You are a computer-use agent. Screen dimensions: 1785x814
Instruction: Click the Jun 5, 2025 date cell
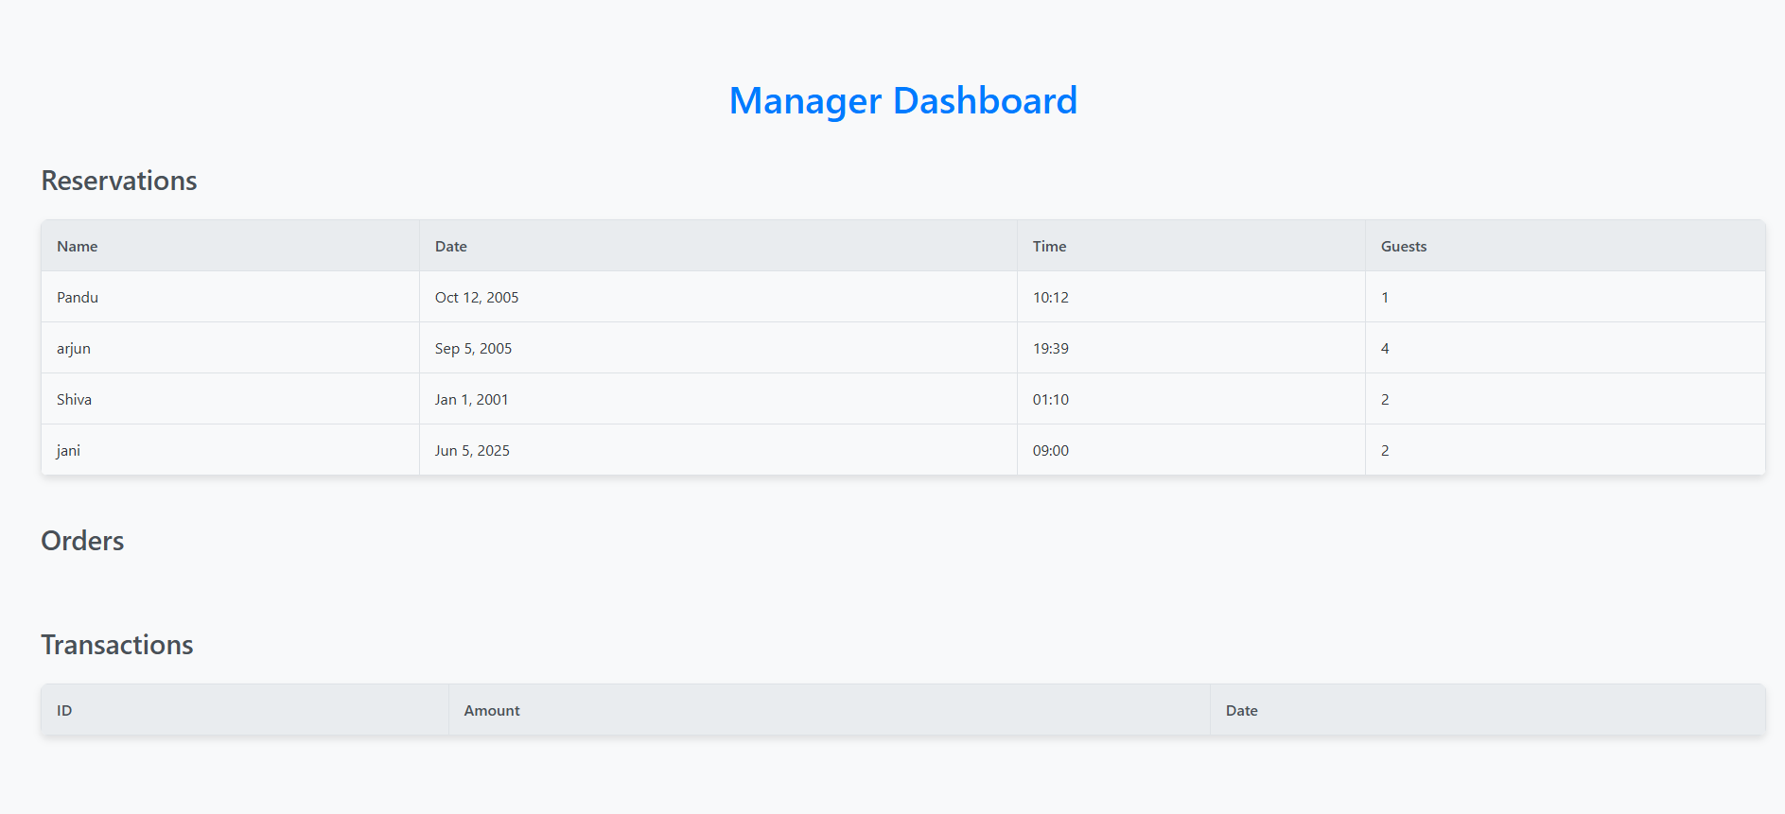point(472,451)
